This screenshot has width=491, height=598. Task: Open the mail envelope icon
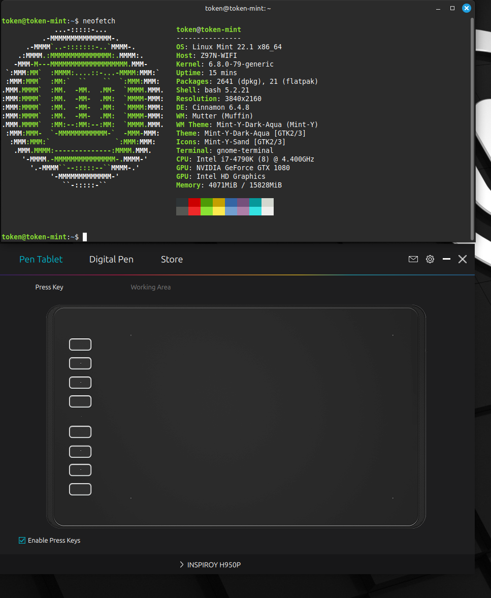(413, 259)
